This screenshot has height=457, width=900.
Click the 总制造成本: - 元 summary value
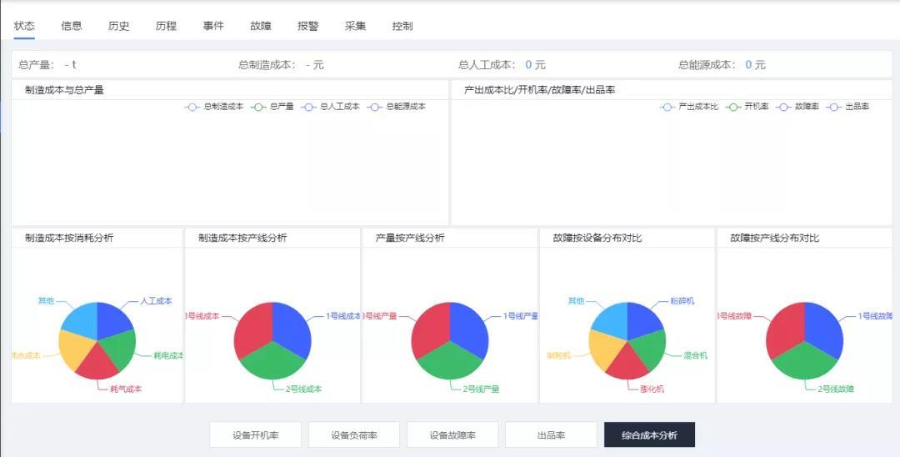pyautogui.click(x=282, y=65)
